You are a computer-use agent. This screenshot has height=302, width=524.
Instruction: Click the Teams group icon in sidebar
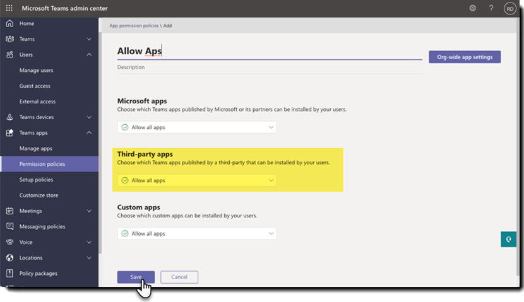(x=9, y=39)
